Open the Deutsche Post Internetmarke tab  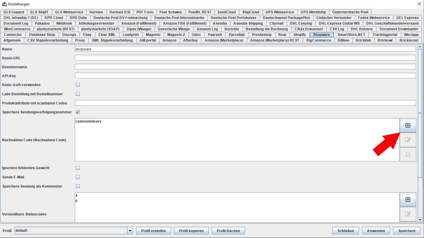pos(179,18)
